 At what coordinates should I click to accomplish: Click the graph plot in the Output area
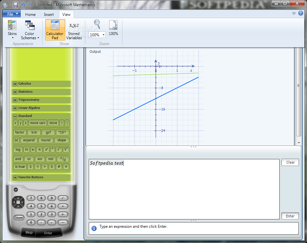(x=156, y=98)
